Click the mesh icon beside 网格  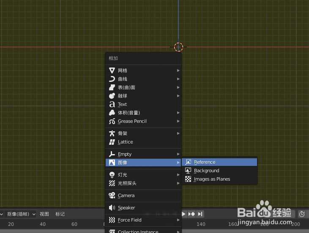(x=112, y=70)
